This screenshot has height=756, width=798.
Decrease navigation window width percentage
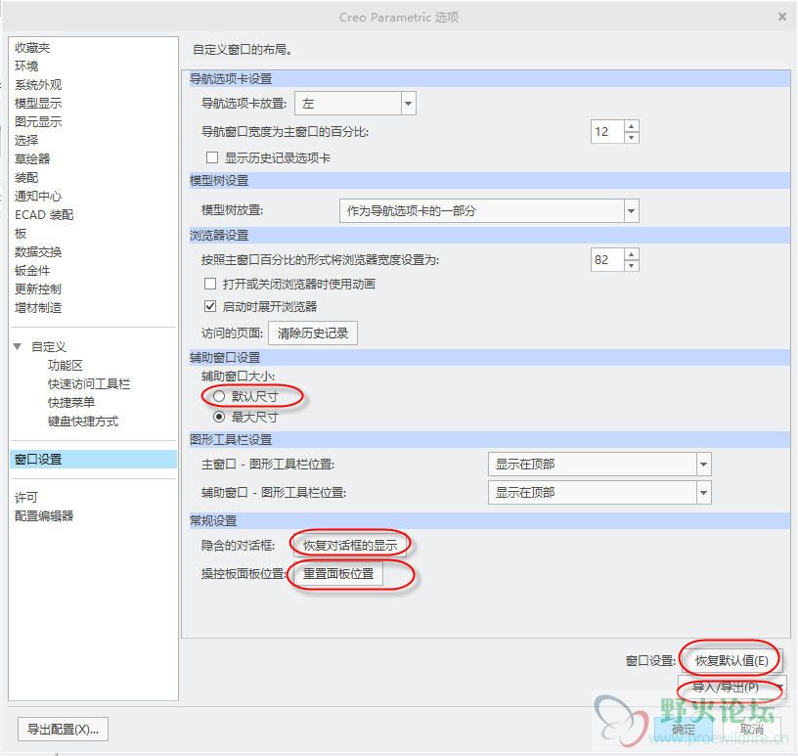click(x=631, y=138)
